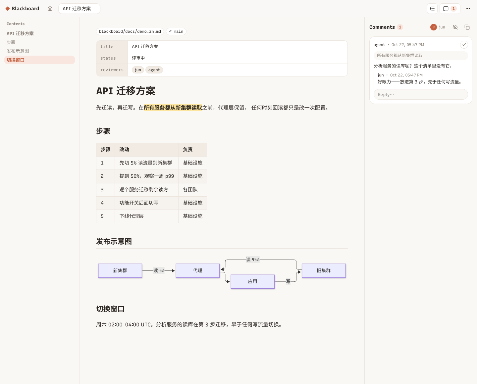The image size is (477, 384).
Task: Toggle the comments panel button in the top bar
Action: click(x=450, y=9)
